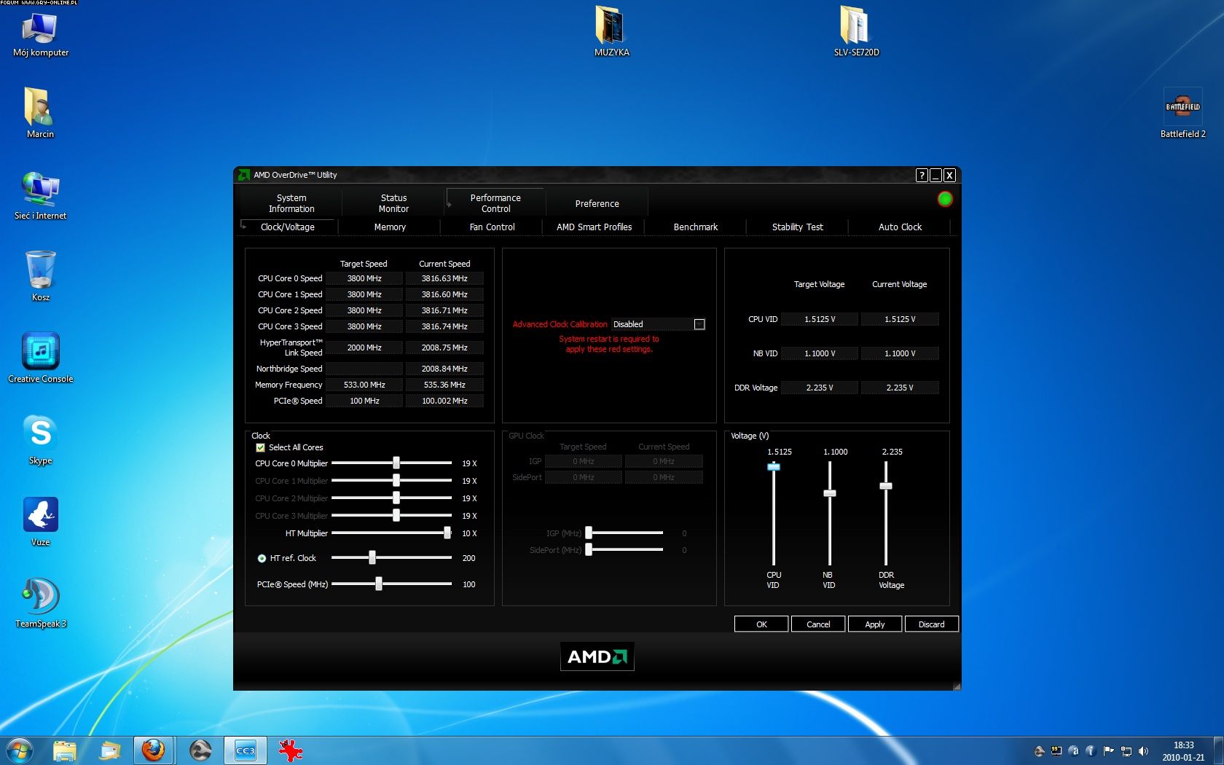Open the Performance Control tab
Viewport: 1224px width, 765px height.
pos(495,203)
